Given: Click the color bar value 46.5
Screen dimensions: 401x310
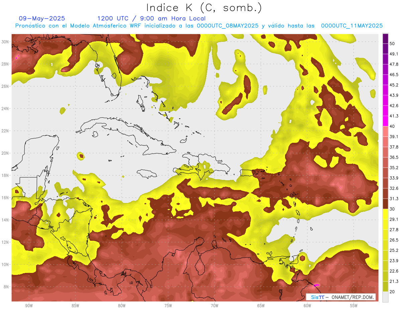Looking at the screenshot, I should pos(394,75).
